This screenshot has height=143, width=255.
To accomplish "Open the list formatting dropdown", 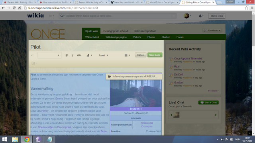I will (x=127, y=55).
